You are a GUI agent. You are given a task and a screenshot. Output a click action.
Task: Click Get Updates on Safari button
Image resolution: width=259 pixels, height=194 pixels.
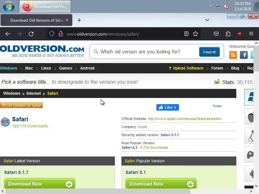[21, 105]
